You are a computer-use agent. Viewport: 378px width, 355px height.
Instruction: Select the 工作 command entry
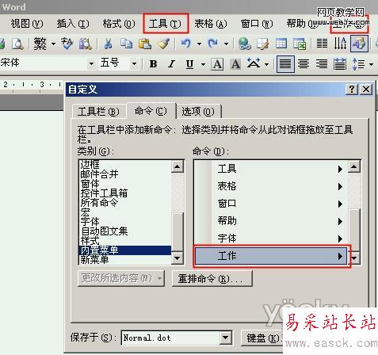[x=271, y=256]
